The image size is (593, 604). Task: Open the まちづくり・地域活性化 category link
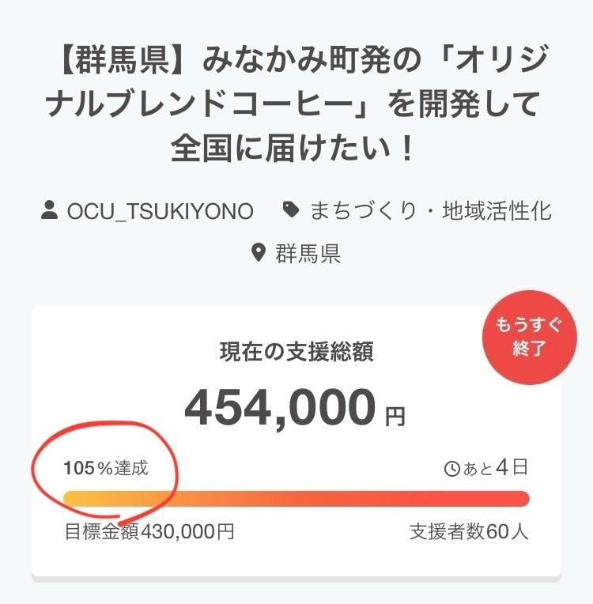430,211
